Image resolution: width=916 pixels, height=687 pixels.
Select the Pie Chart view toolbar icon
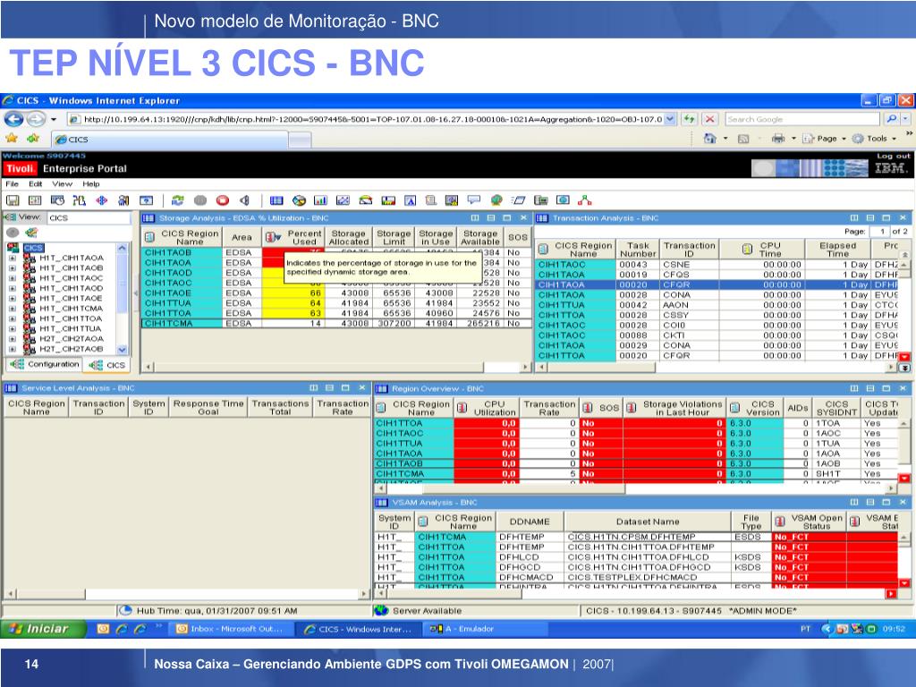(x=299, y=200)
